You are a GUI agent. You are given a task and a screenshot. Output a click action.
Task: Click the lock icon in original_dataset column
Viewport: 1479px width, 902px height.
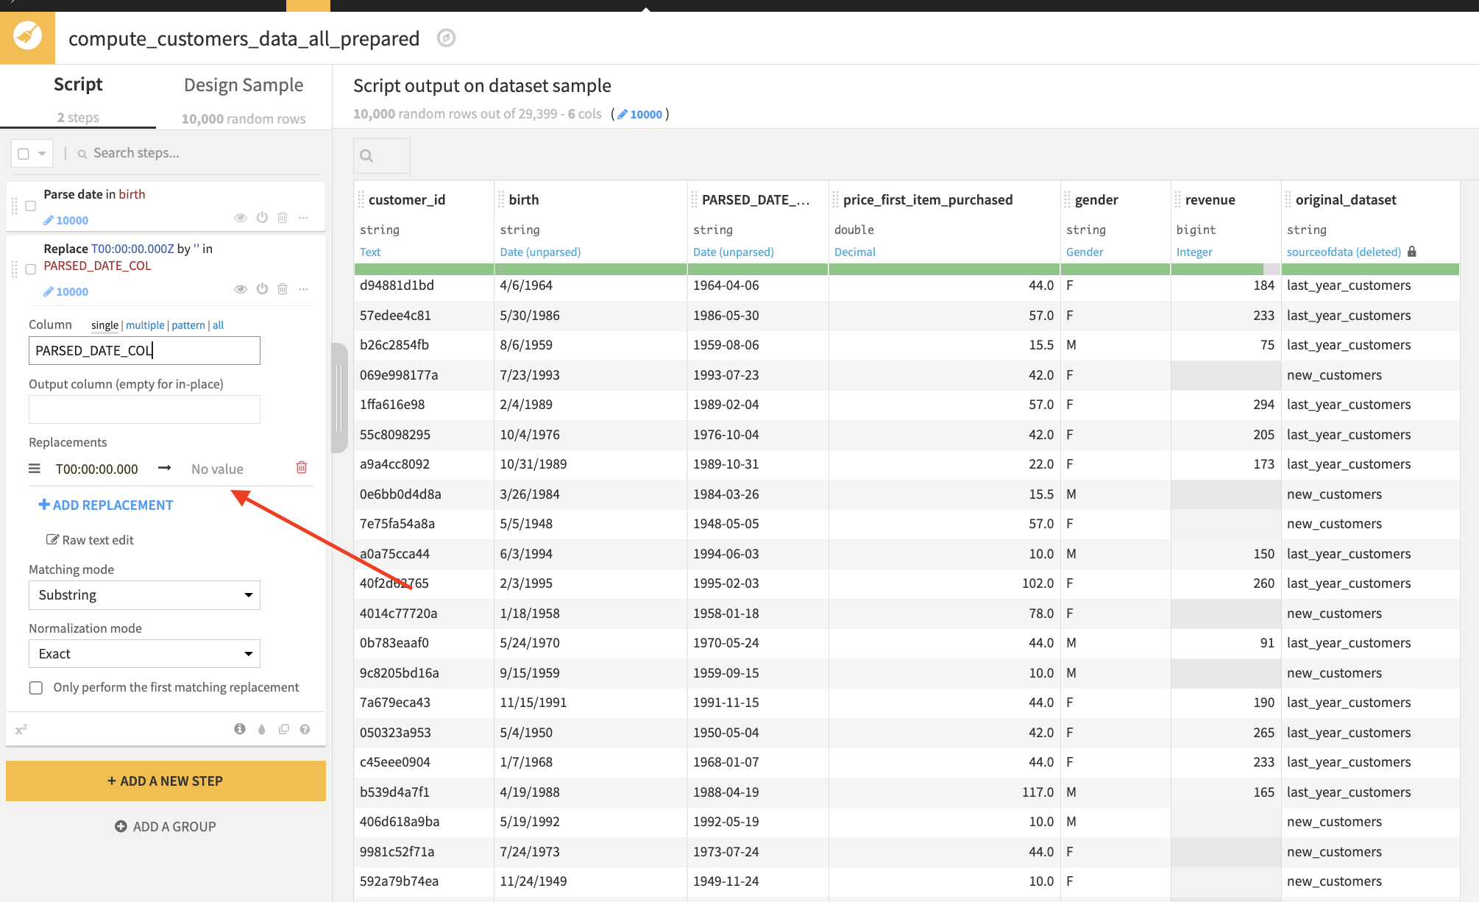point(1411,252)
